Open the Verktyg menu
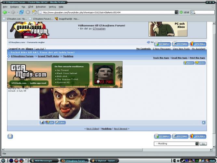 point(52,7)
